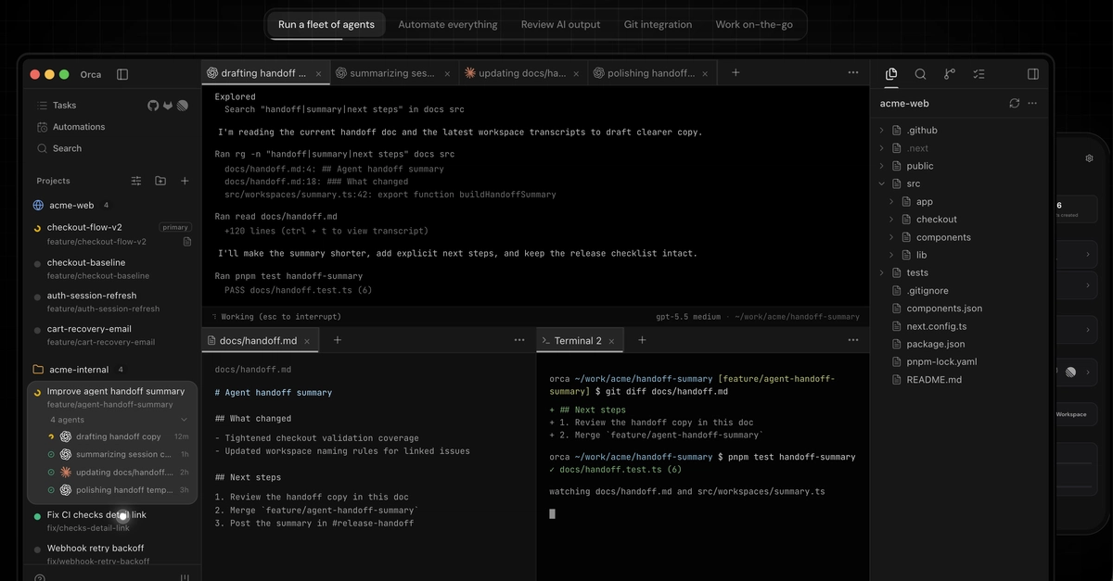Open acme-web explorer more options ellipsis
The width and height of the screenshot is (1113, 581).
tap(1032, 103)
